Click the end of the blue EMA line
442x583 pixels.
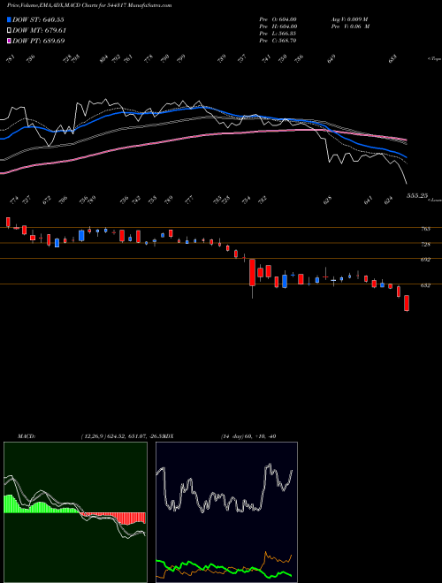pos(407,157)
